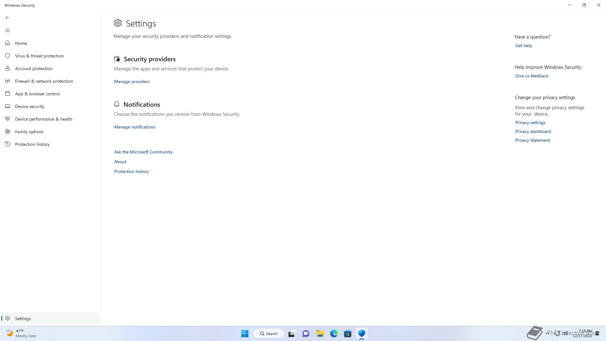Close the Windows Security window
The width and height of the screenshot is (606, 341).
pyautogui.click(x=599, y=5)
